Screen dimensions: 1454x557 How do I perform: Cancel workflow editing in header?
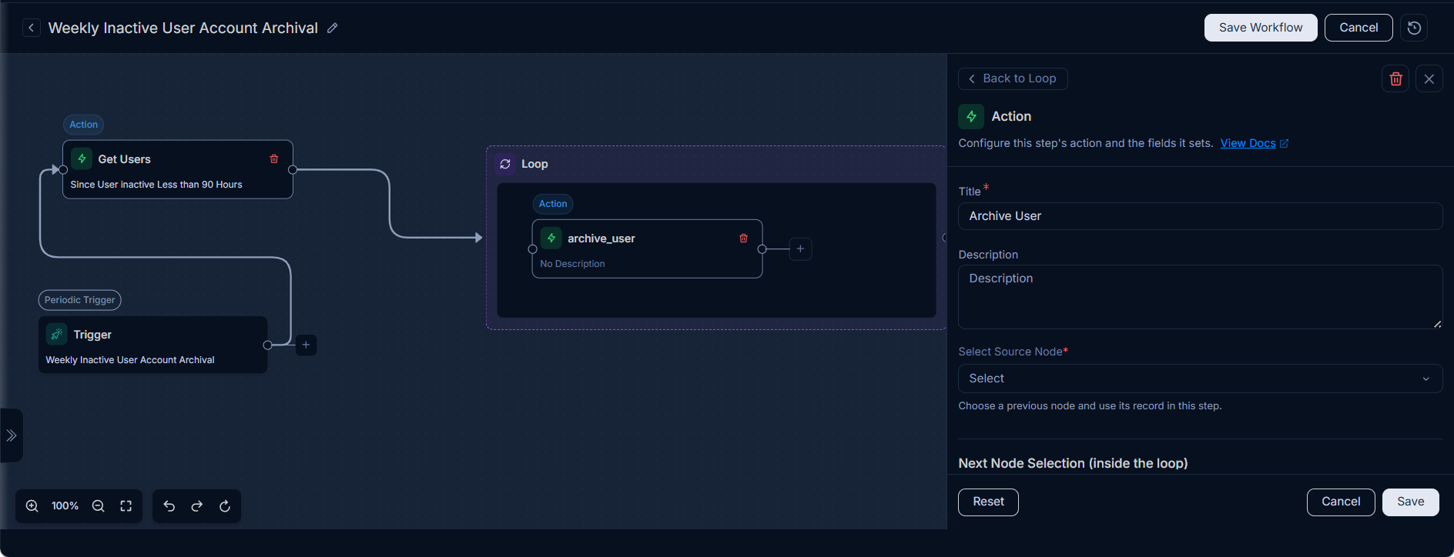[1359, 28]
